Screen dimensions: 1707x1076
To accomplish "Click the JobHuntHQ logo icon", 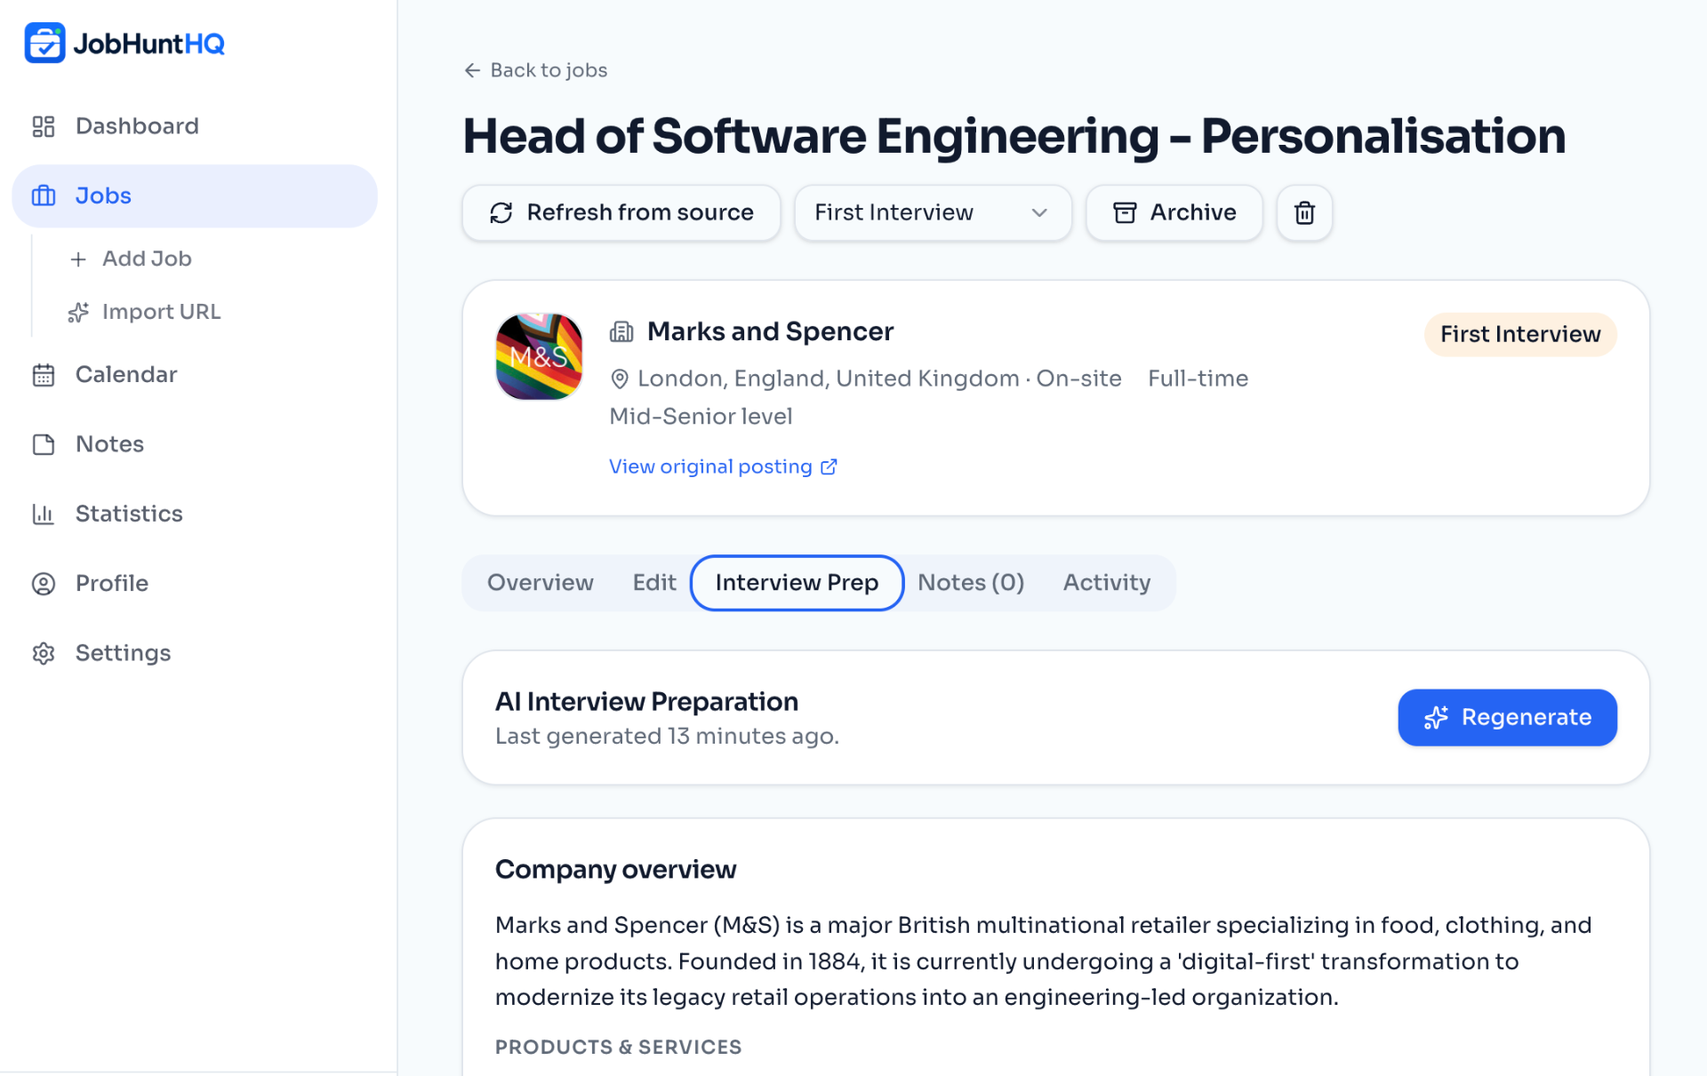I will 44,43.
